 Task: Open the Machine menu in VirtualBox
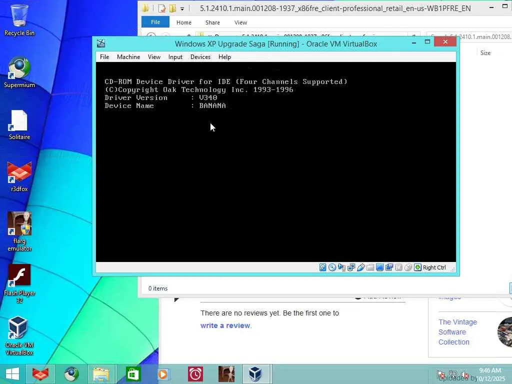128,57
